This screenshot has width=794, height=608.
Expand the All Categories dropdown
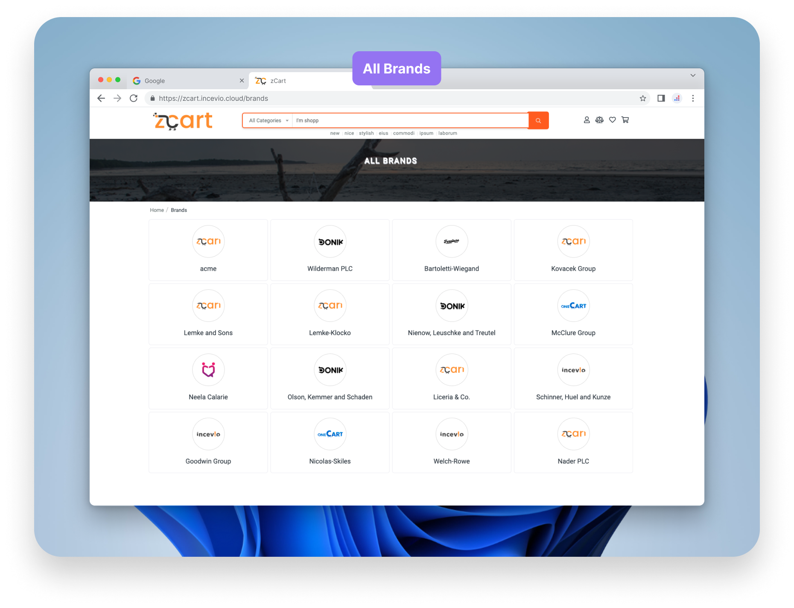pos(268,120)
